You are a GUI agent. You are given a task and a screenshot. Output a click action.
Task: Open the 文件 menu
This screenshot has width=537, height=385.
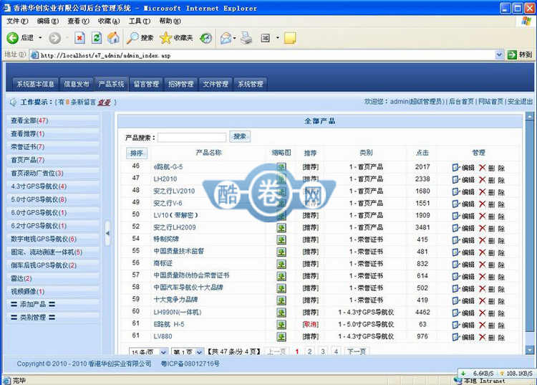16,22
